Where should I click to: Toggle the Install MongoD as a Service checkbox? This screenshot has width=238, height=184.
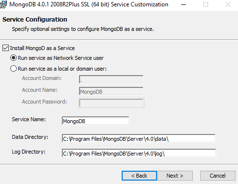coord(5,48)
